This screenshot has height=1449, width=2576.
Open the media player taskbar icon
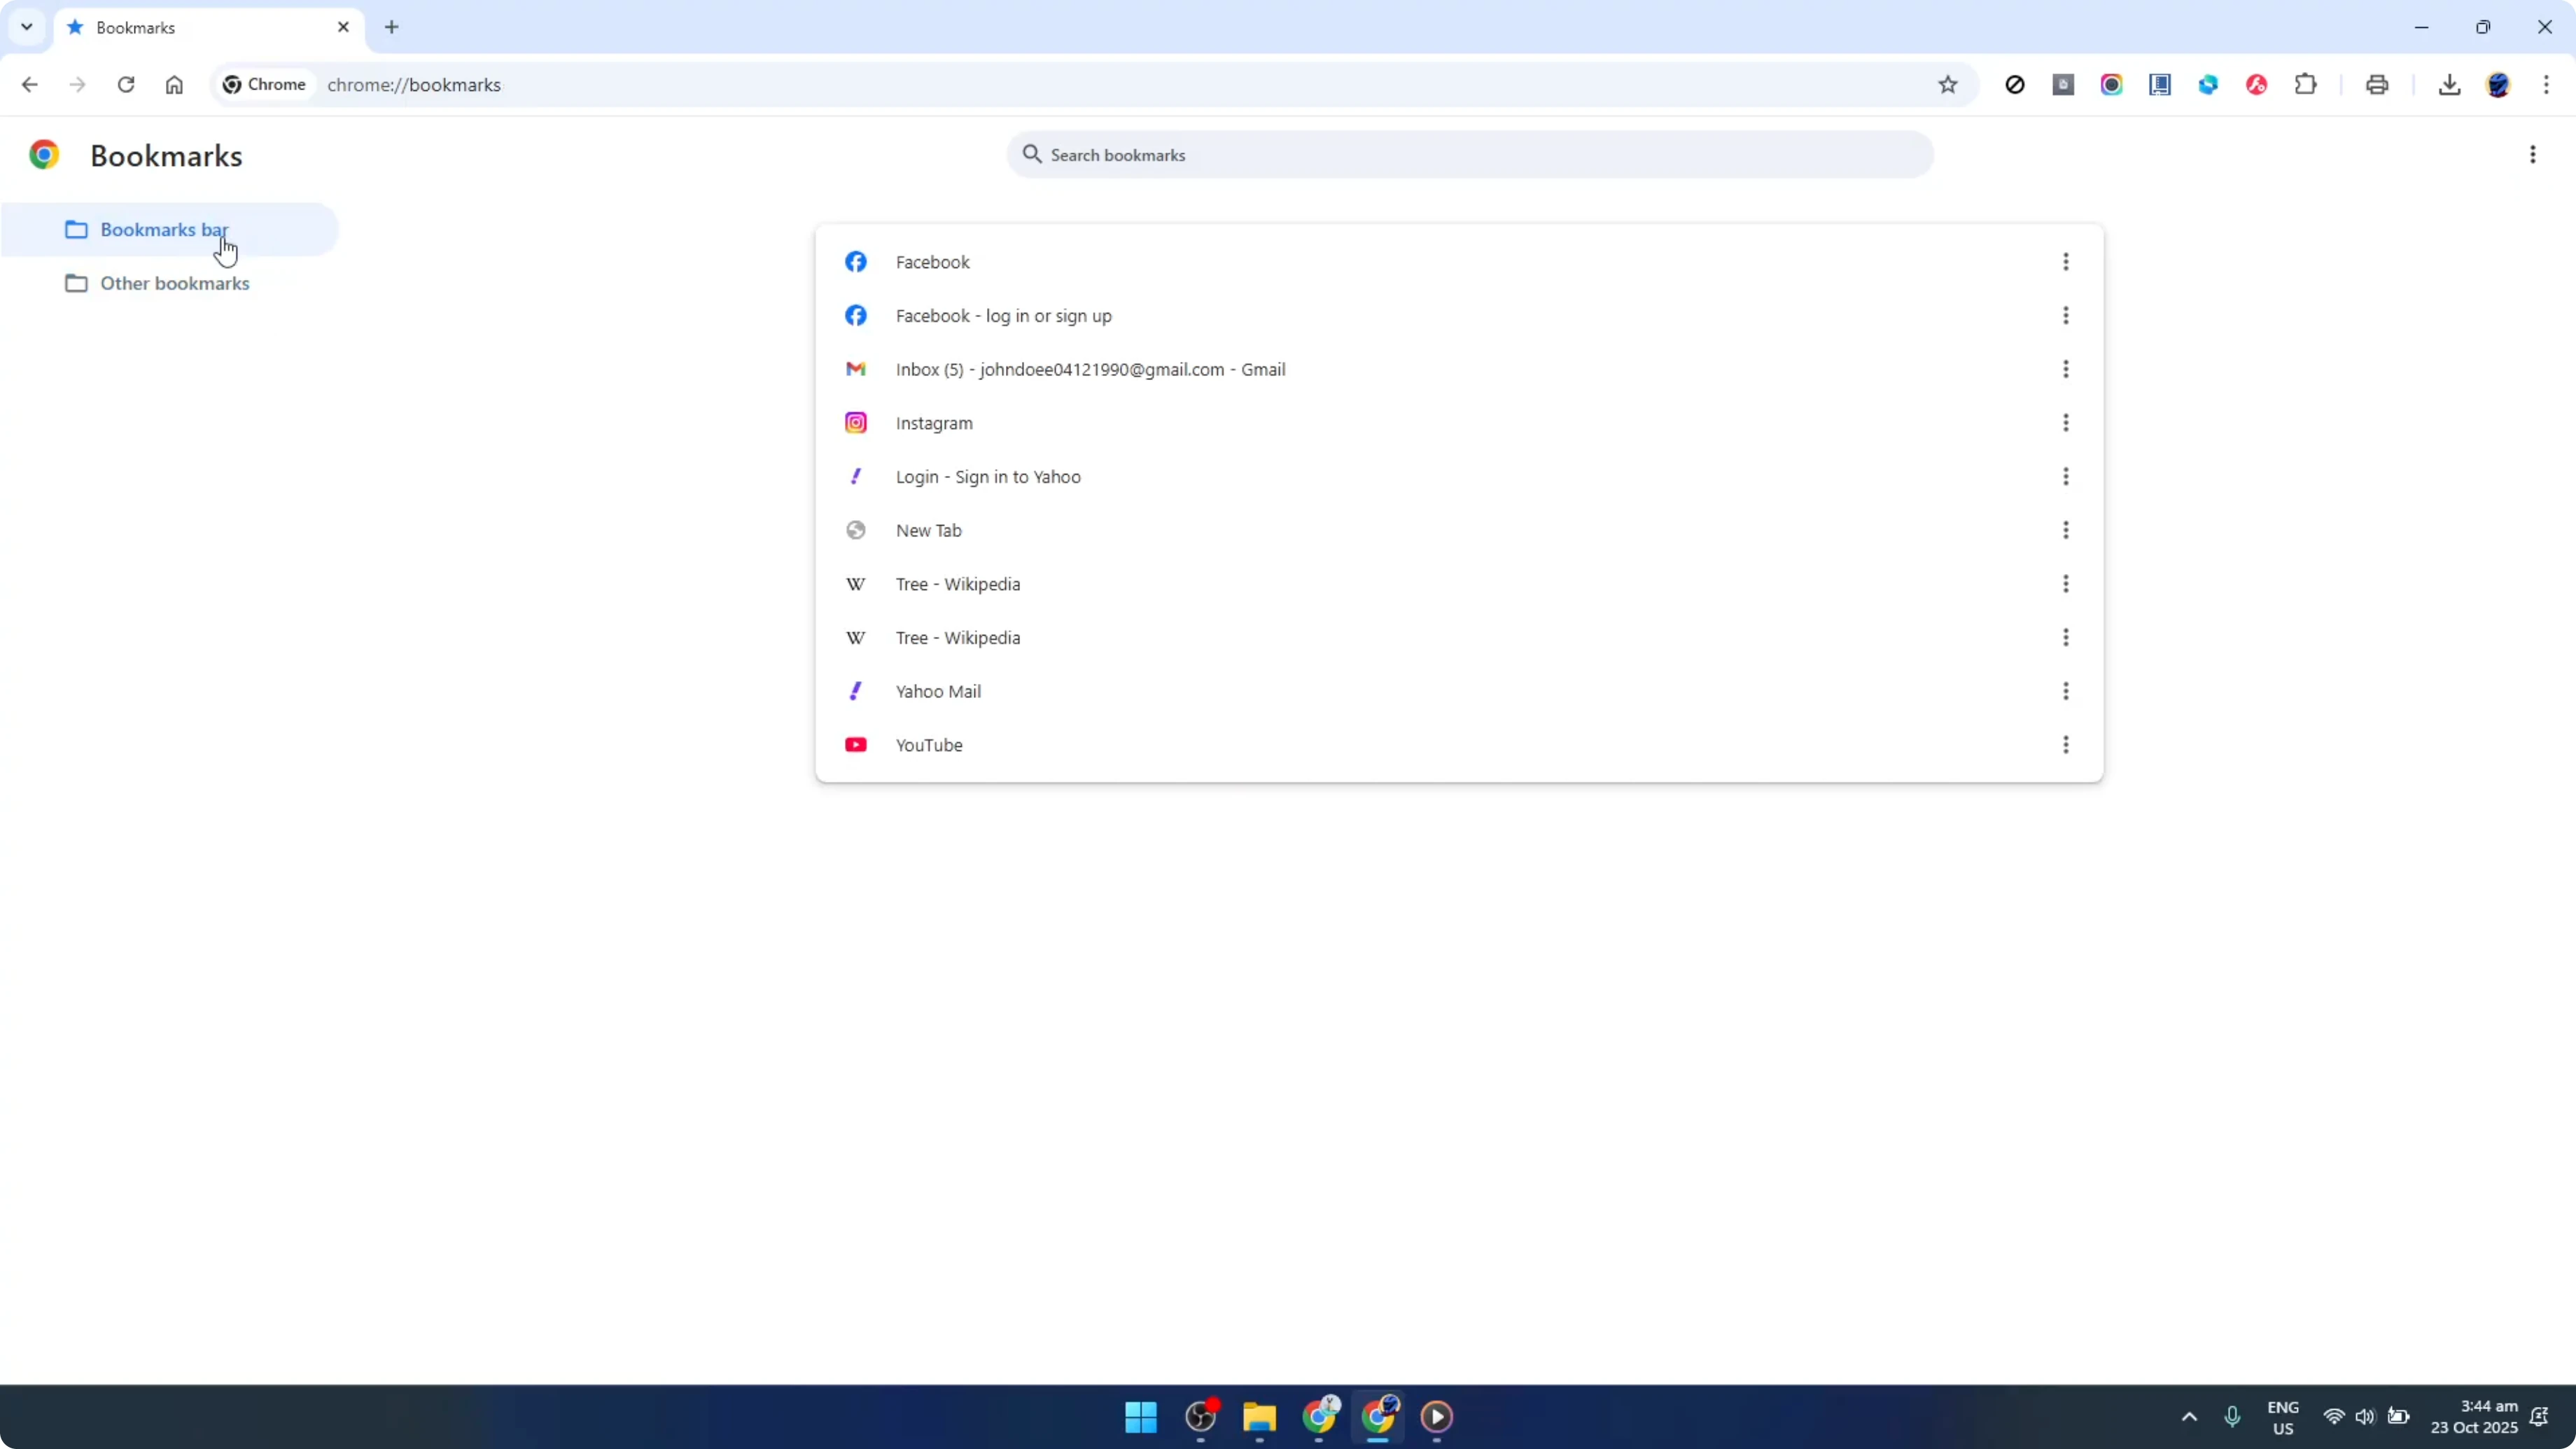(1437, 1416)
